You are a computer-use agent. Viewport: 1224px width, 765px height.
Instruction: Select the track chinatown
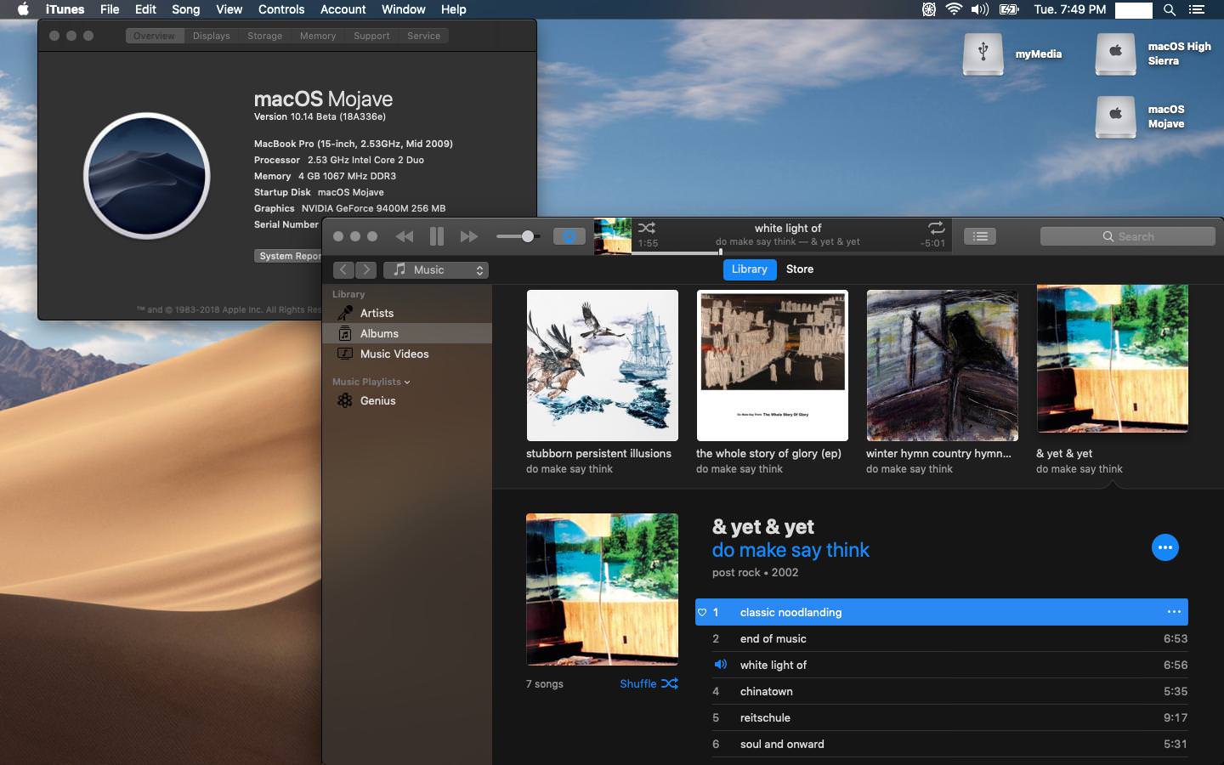(x=942, y=691)
